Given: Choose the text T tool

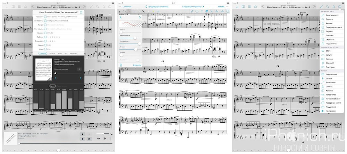Looking at the screenshot, I should (x=202, y=11).
